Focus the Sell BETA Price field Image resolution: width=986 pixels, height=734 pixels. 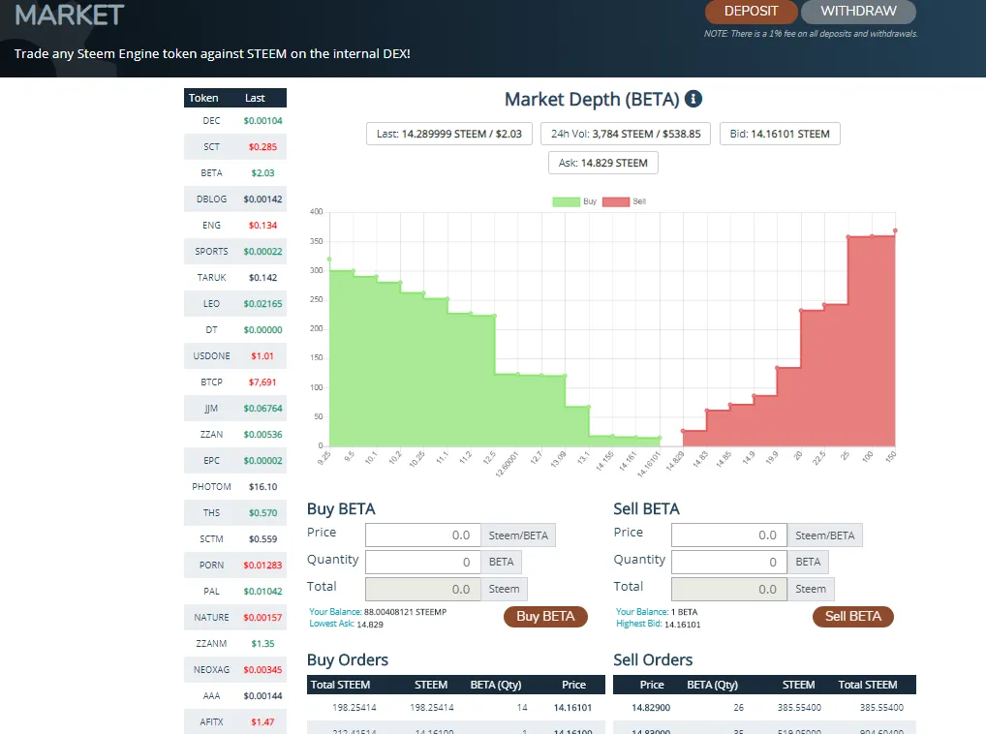728,535
